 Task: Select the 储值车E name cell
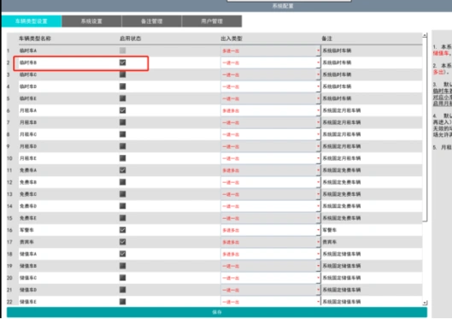[68, 302]
